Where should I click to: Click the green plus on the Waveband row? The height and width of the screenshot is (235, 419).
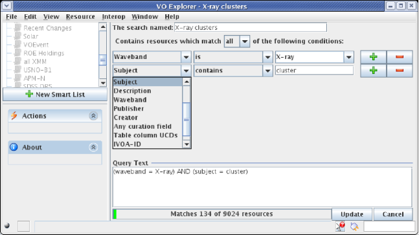pyautogui.click(x=373, y=56)
